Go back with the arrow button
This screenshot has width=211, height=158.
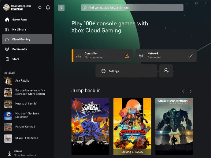click(x=61, y=8)
